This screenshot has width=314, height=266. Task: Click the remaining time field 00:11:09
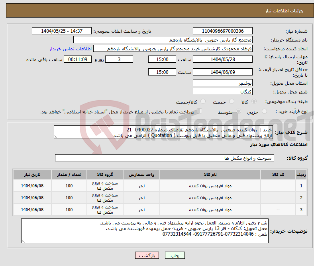click(78, 59)
